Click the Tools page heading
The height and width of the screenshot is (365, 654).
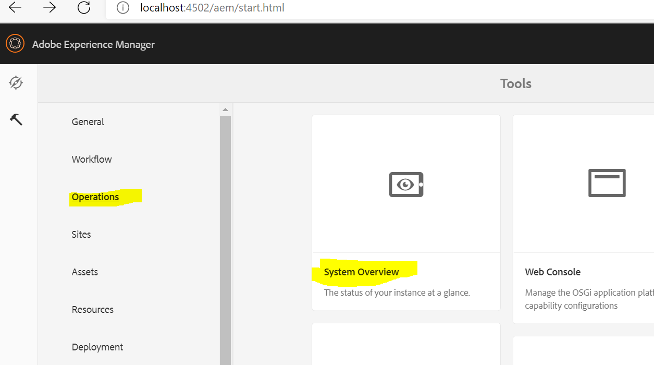[515, 83]
